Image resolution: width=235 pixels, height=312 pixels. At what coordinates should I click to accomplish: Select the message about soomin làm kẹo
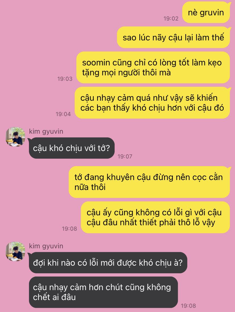pos(153,67)
